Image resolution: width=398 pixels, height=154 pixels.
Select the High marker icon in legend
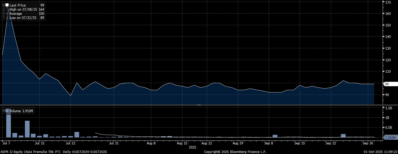point(7,9)
